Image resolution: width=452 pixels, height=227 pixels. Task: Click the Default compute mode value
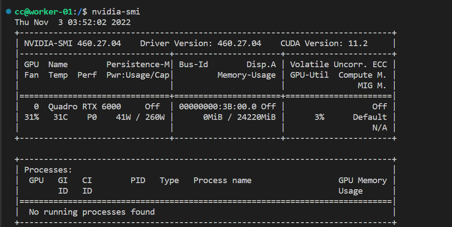tap(370, 117)
